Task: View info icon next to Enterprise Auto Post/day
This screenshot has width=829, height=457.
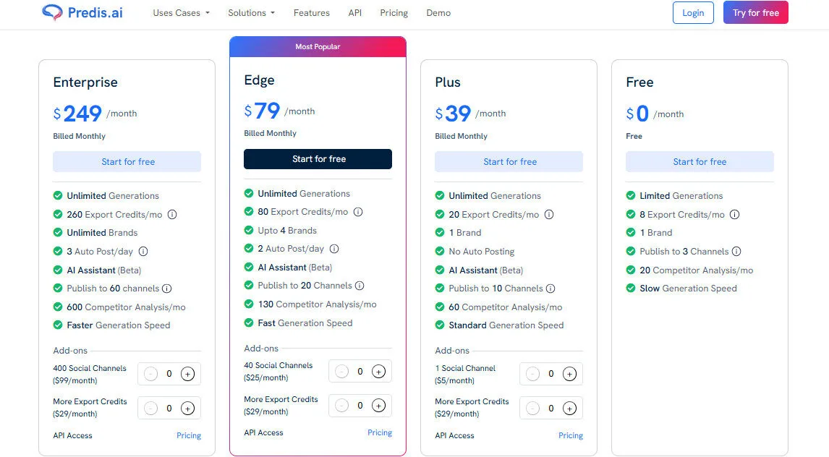Action: [143, 251]
